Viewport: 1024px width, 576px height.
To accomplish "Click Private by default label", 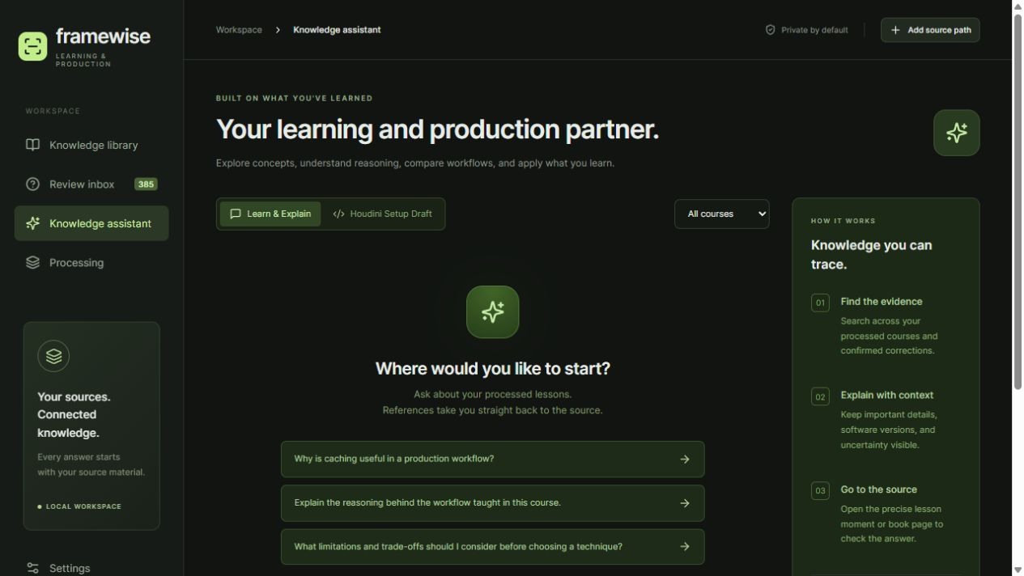I will (814, 30).
